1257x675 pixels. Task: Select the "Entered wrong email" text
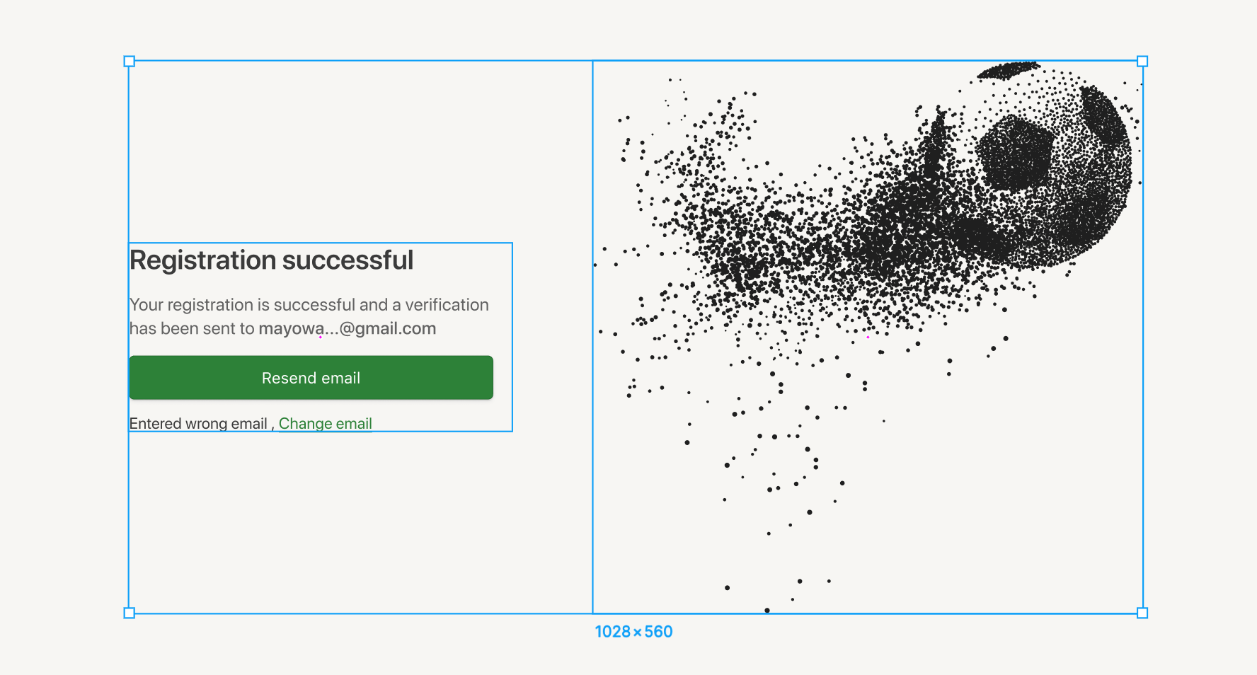tap(198, 423)
